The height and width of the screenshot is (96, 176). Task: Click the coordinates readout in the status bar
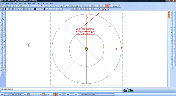tap(14, 94)
